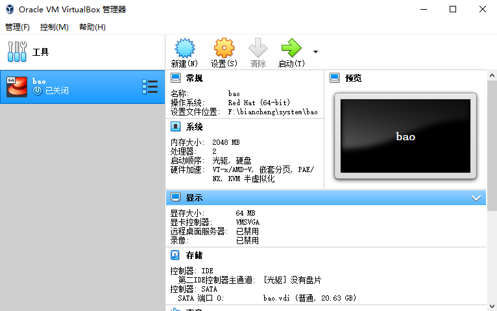This screenshot has height=311, width=497.
Task: Click the 常规 general section icon
Action: [175, 78]
